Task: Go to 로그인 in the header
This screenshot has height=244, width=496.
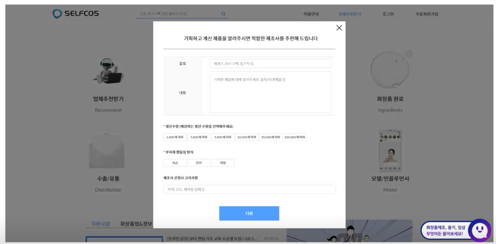Action: point(388,14)
